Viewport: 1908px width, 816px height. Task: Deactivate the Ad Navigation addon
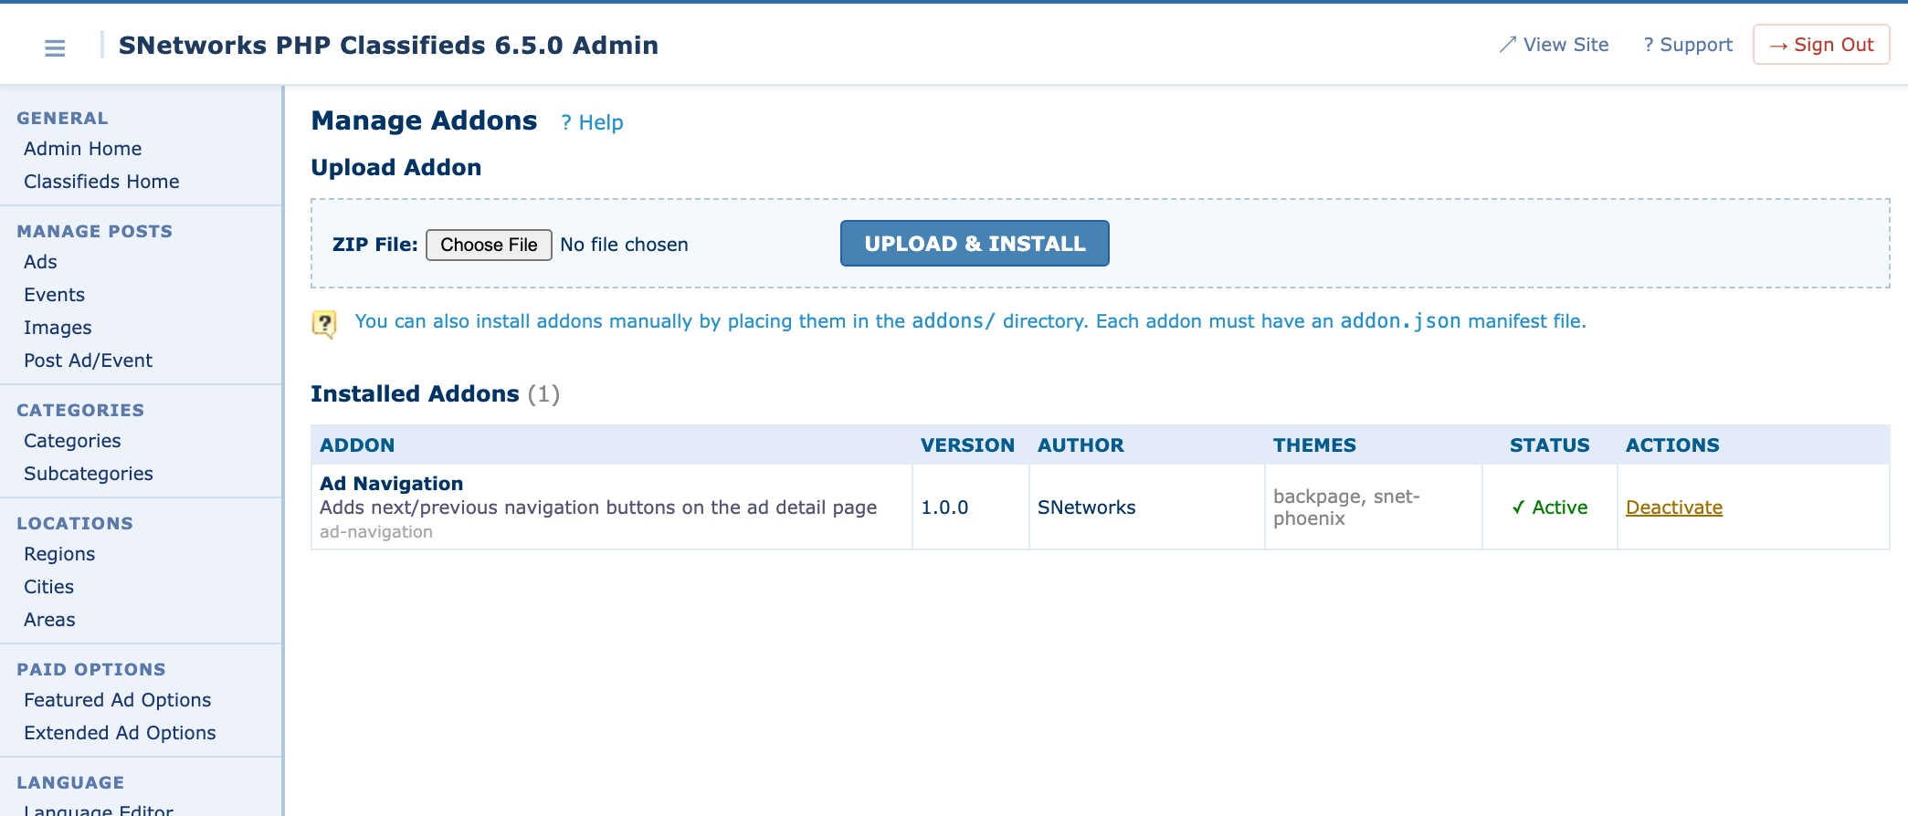click(1674, 507)
